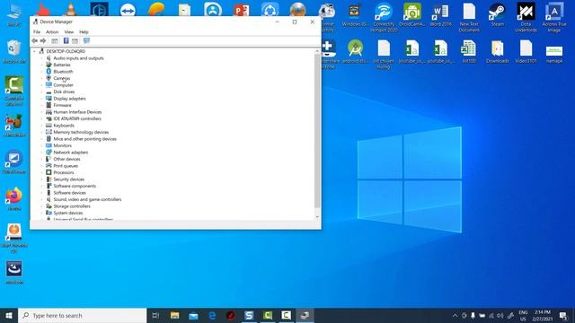The image size is (575, 323).
Task: Open the Word 2016 desktop shortcut
Action: tap(440, 15)
